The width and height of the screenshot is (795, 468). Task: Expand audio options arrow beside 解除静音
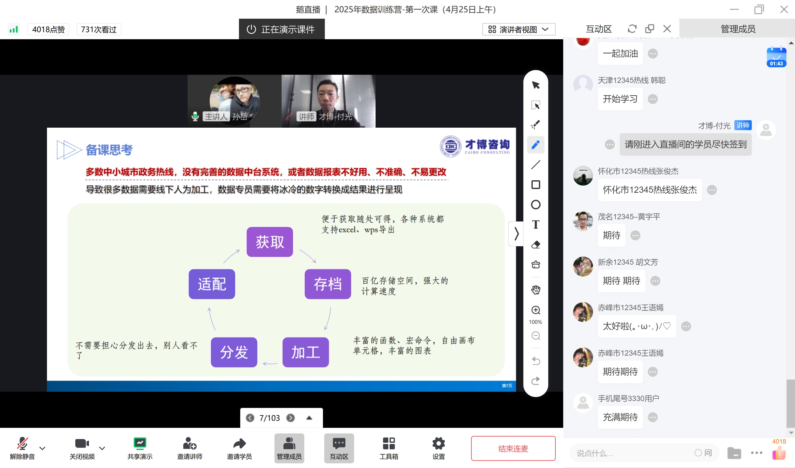click(42, 448)
